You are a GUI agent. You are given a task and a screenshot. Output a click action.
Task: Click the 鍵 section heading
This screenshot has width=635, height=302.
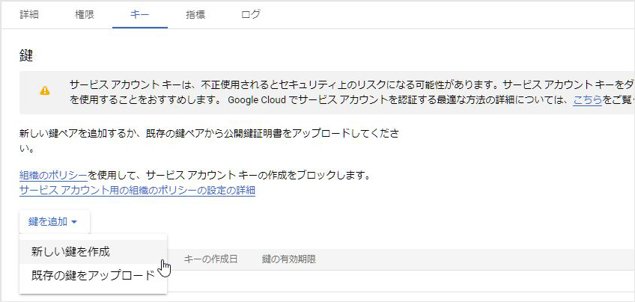coord(26,56)
